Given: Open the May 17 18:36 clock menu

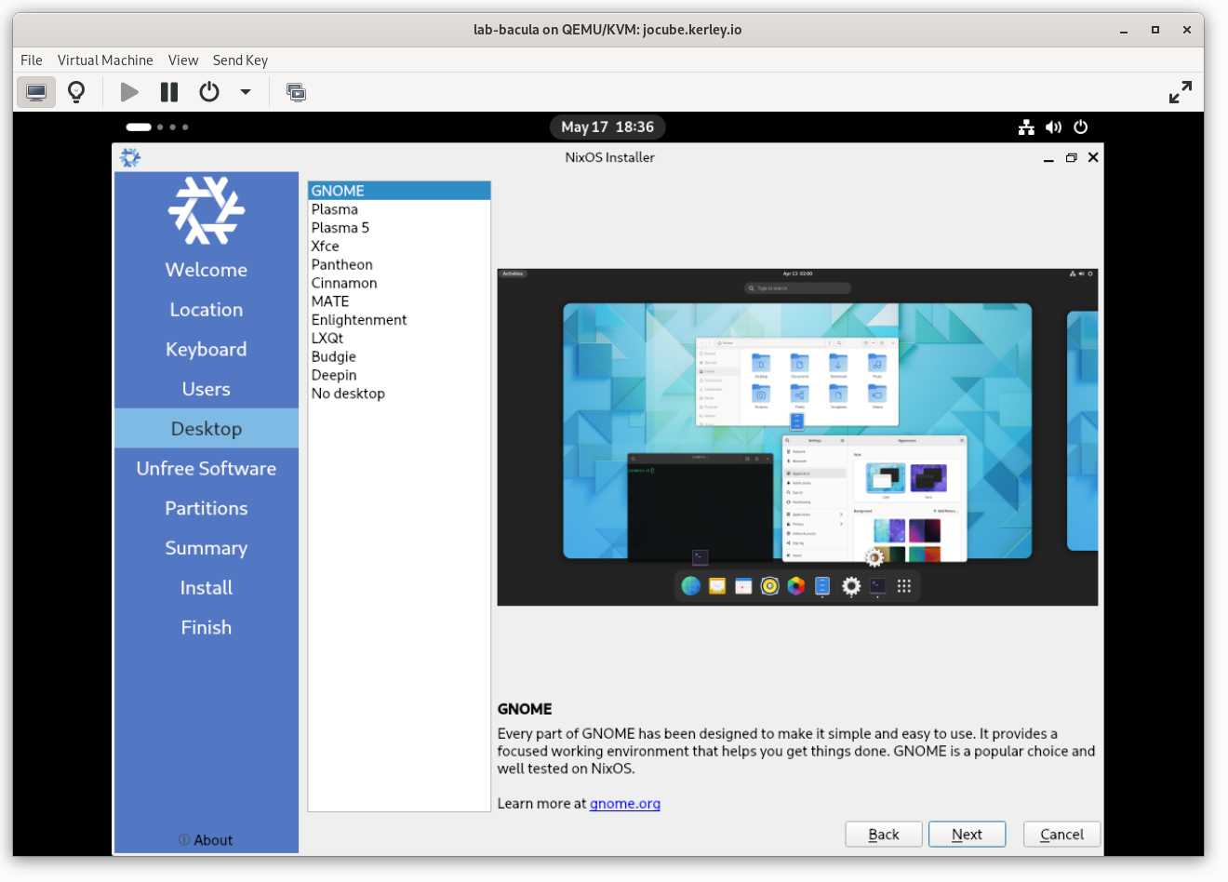Looking at the screenshot, I should [607, 127].
